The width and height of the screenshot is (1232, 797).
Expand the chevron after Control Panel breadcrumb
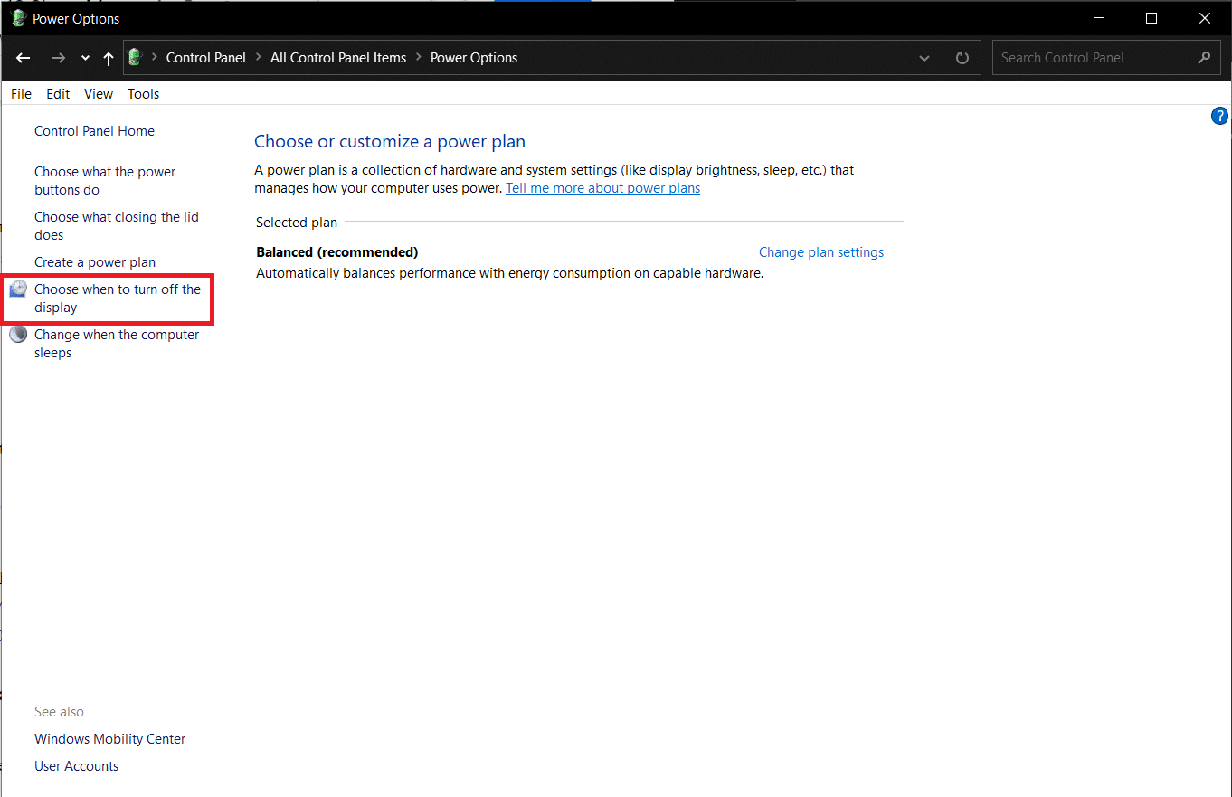(x=258, y=58)
